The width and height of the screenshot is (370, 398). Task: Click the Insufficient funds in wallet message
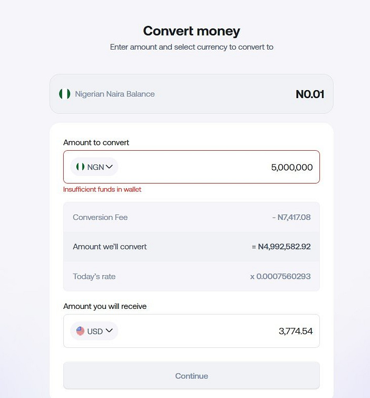(x=102, y=189)
